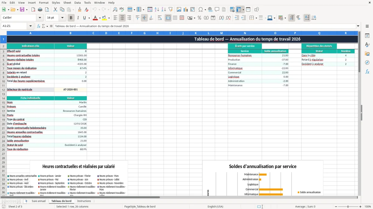This screenshot has width=373, height=209.
Task: Click the PageStyle_Tableau de bord status field
Action: point(140,207)
